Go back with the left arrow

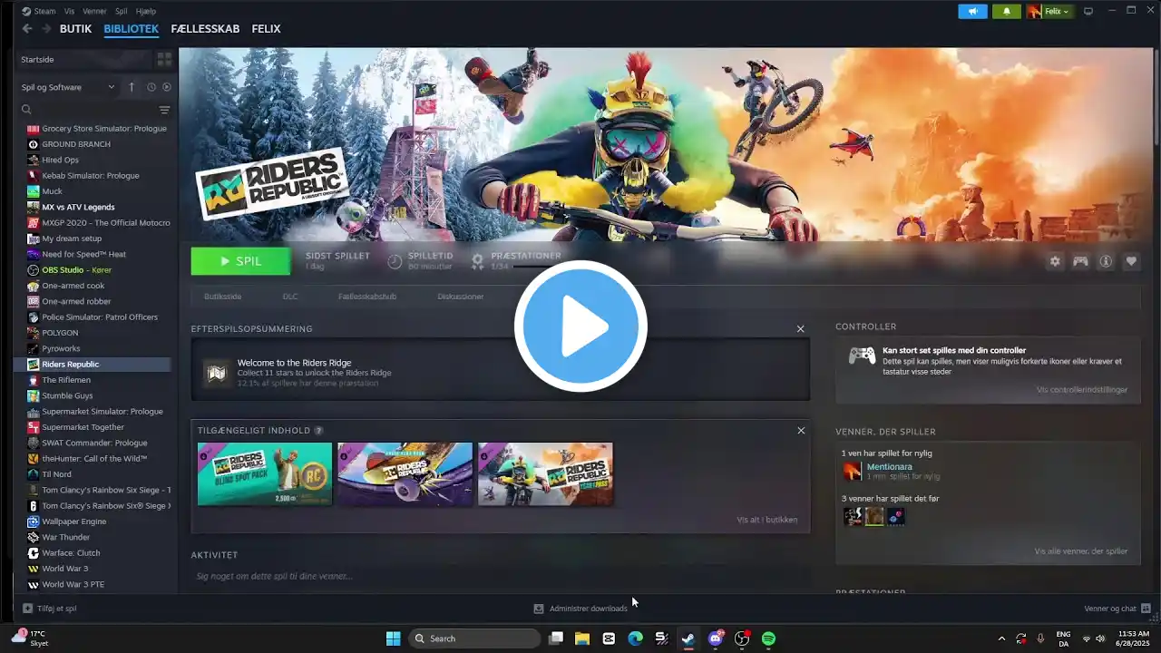[27, 29]
